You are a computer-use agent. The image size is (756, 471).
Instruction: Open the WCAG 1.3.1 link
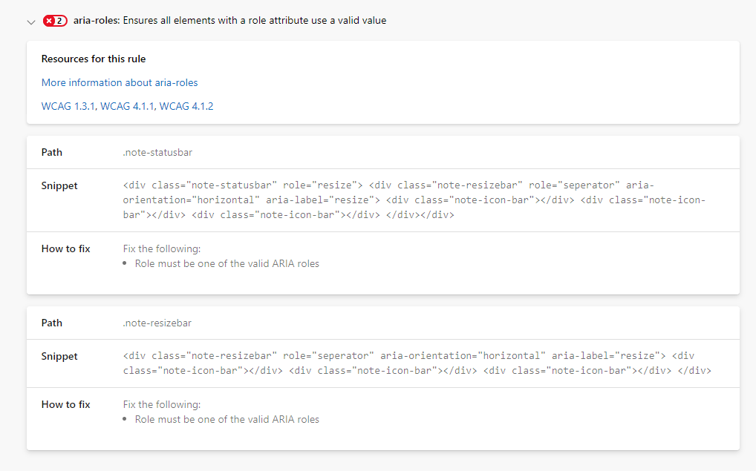pos(68,105)
